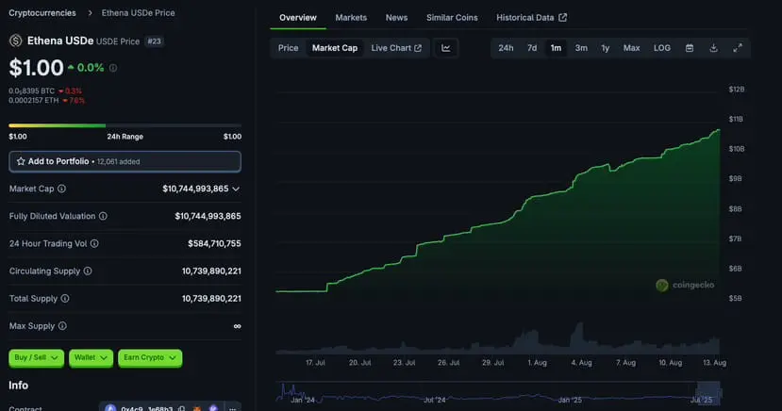This screenshot has width=782, height=411.
Task: Click the 0.0002157 ETH price text
Action: pyautogui.click(x=33, y=101)
